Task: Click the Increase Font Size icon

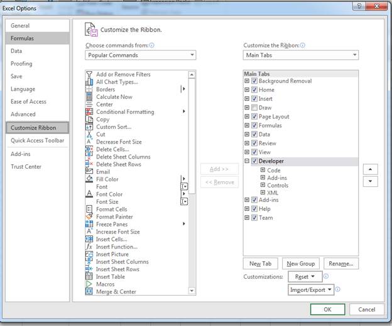Action: pos(89,232)
